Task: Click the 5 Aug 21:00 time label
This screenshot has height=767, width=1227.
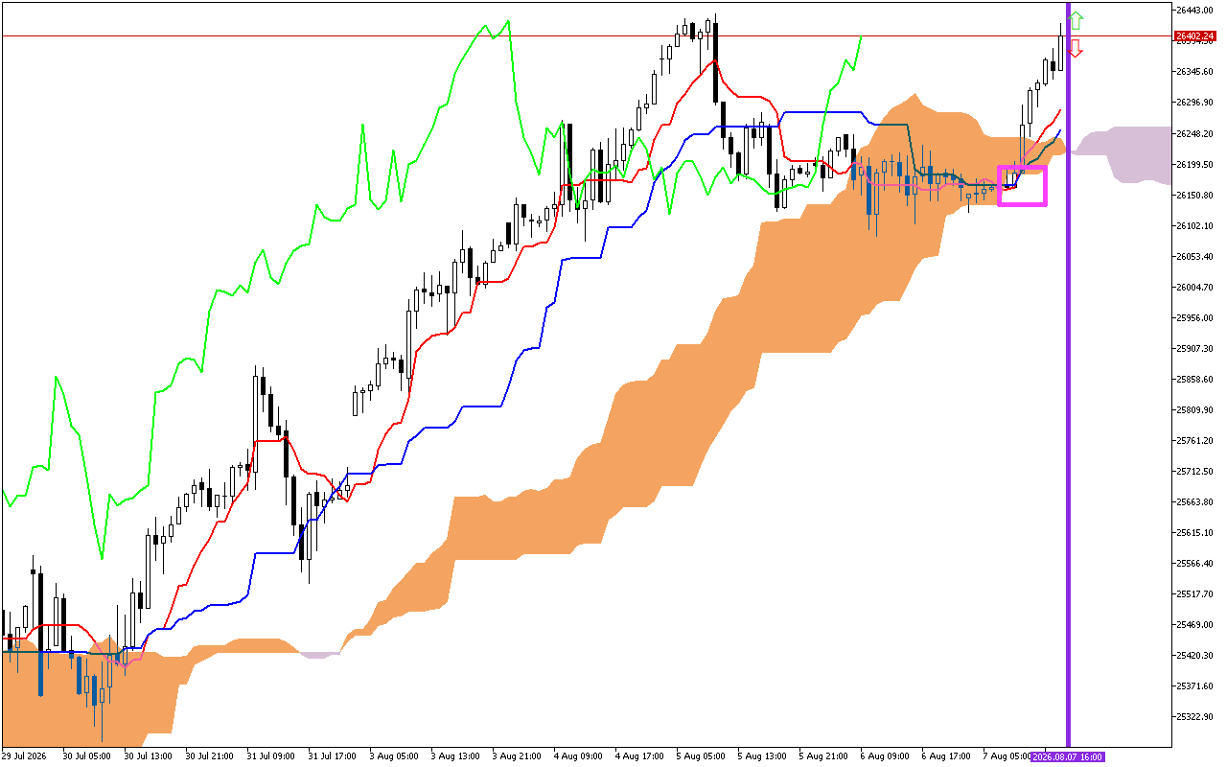Action: [823, 756]
